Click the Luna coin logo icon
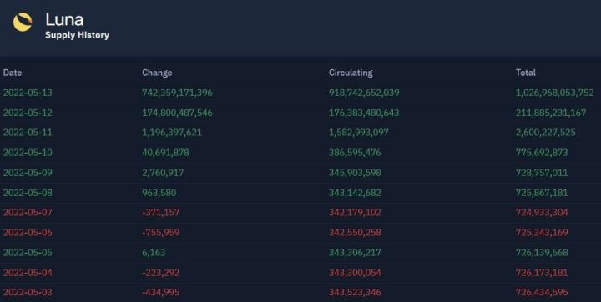The image size is (601, 302). (x=23, y=22)
